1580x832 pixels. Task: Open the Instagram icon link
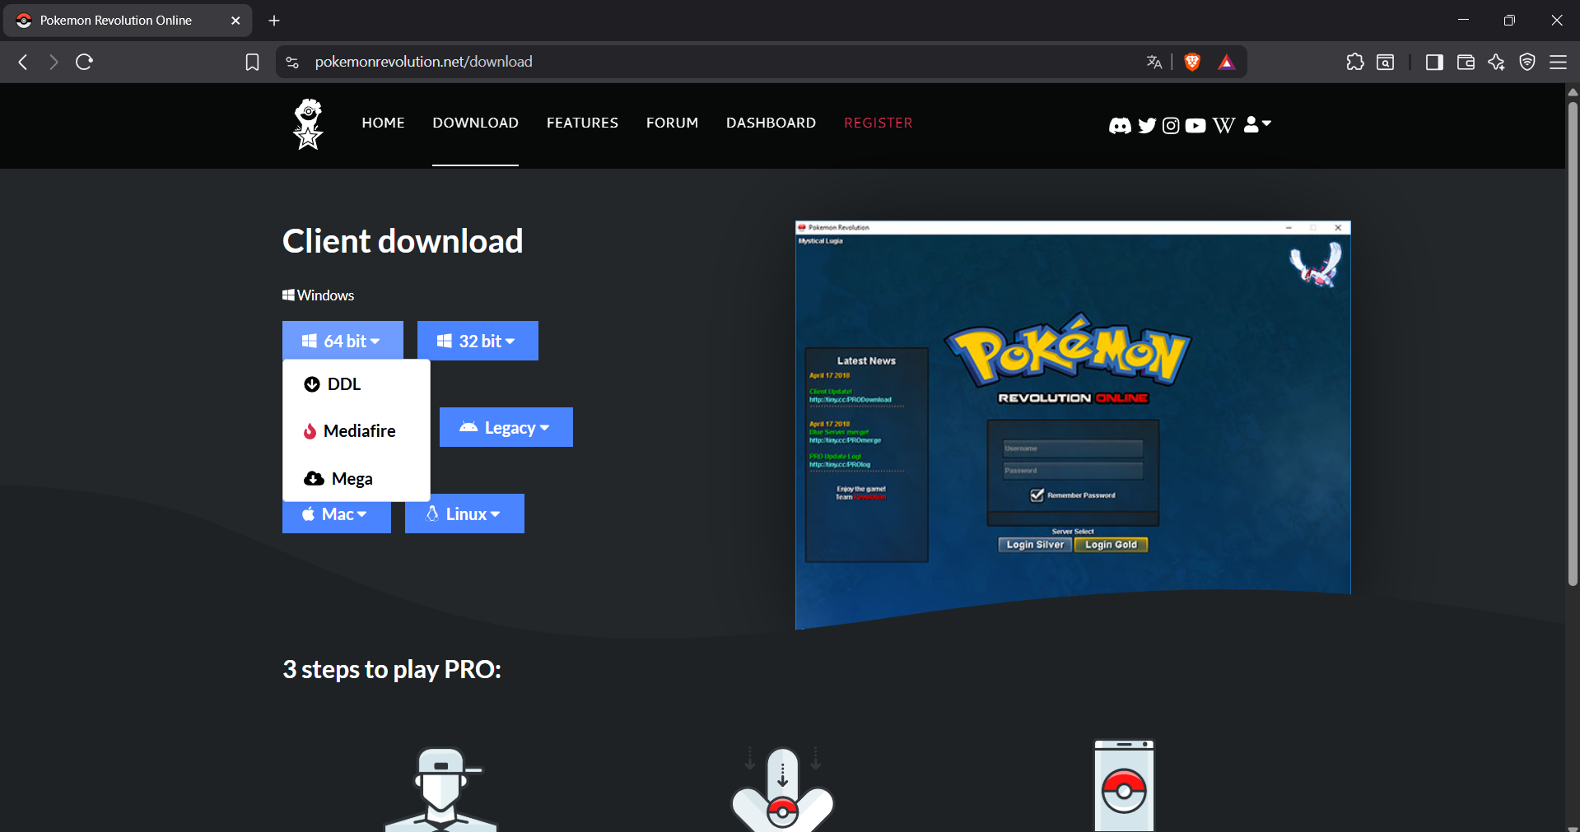(1170, 125)
